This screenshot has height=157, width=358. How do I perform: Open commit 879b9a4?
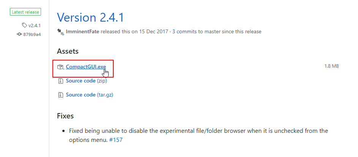(32, 34)
